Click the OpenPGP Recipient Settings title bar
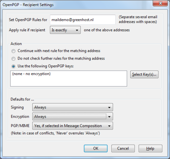Viewport: 170px width, 159px height. point(76,5)
